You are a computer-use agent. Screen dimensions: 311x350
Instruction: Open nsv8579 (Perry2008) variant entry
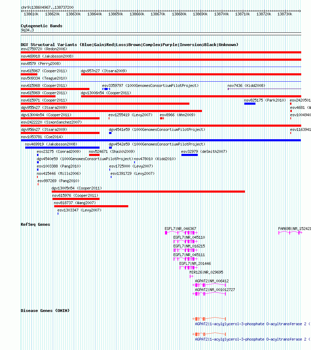pos(41,64)
